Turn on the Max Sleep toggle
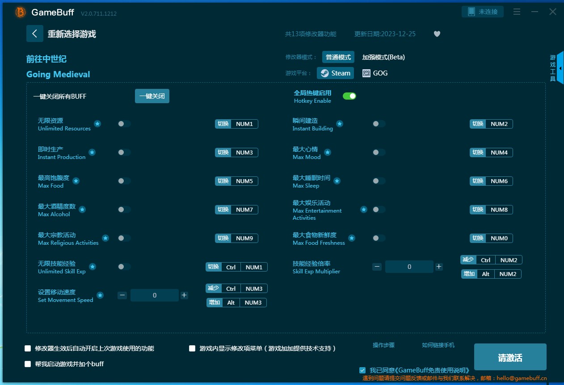This screenshot has width=564, height=385. (379, 181)
